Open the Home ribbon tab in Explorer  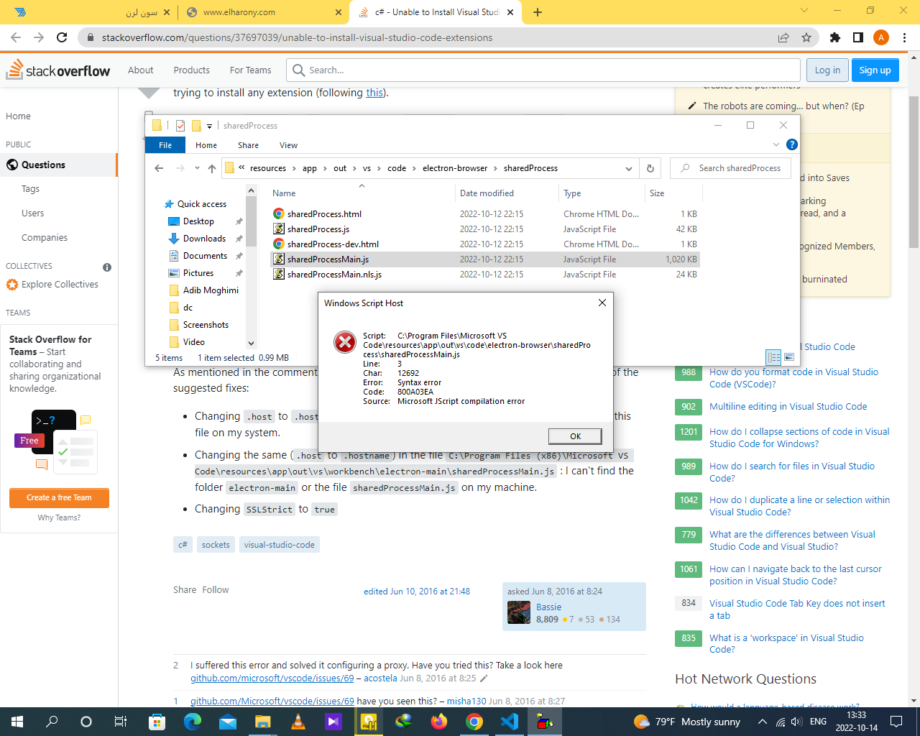[206, 144]
